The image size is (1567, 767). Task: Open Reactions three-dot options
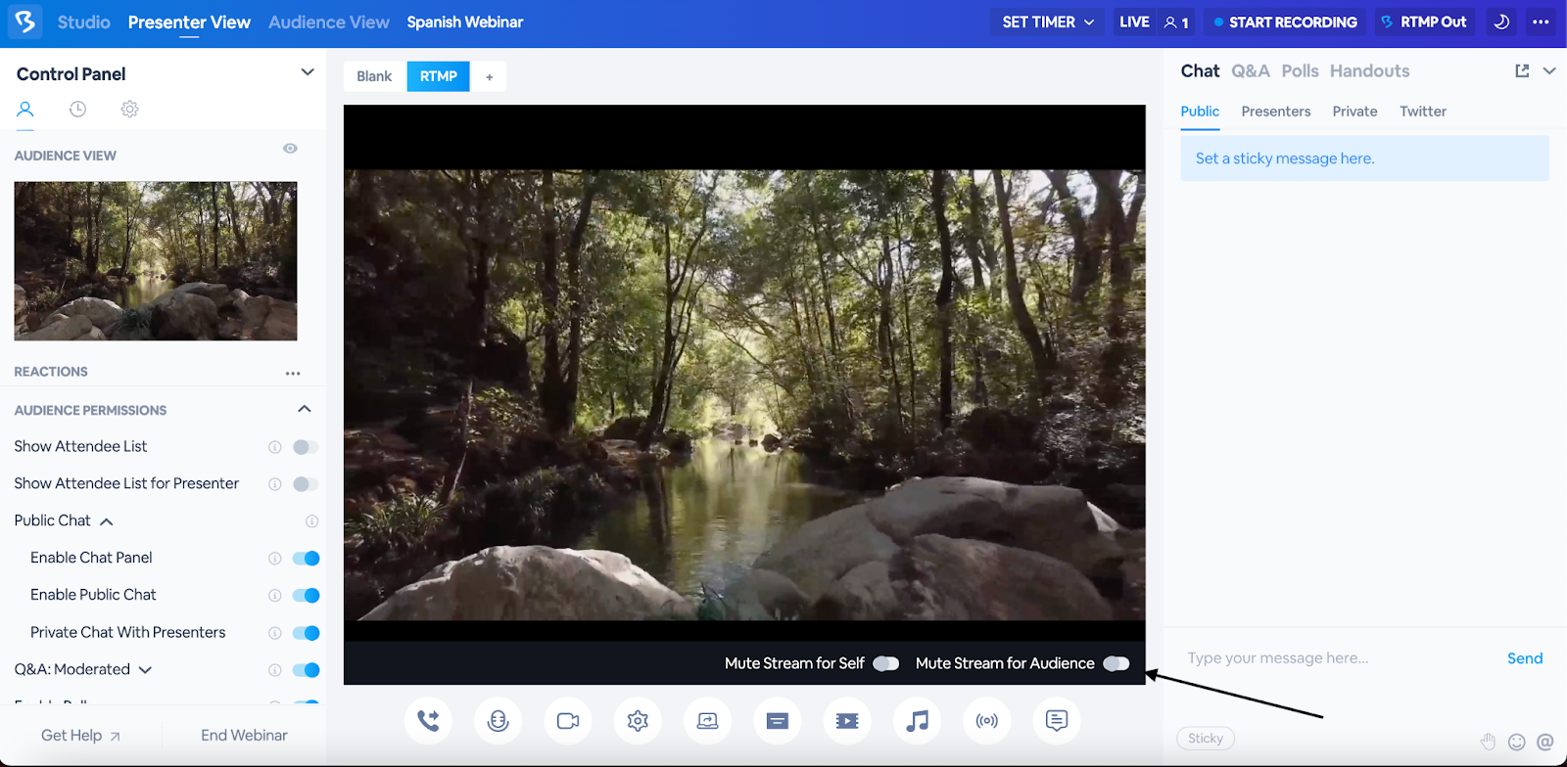(293, 373)
